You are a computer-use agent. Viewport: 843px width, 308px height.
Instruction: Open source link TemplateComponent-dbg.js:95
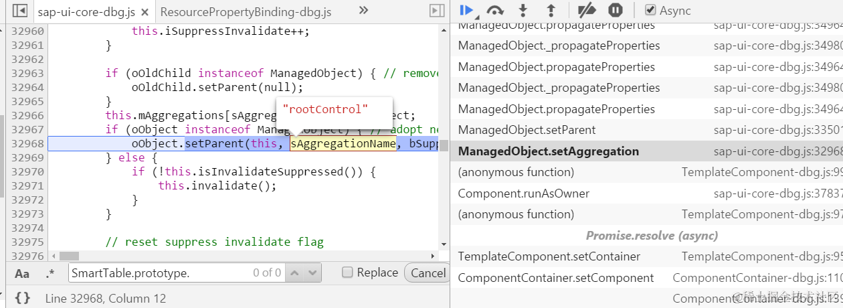point(762,256)
